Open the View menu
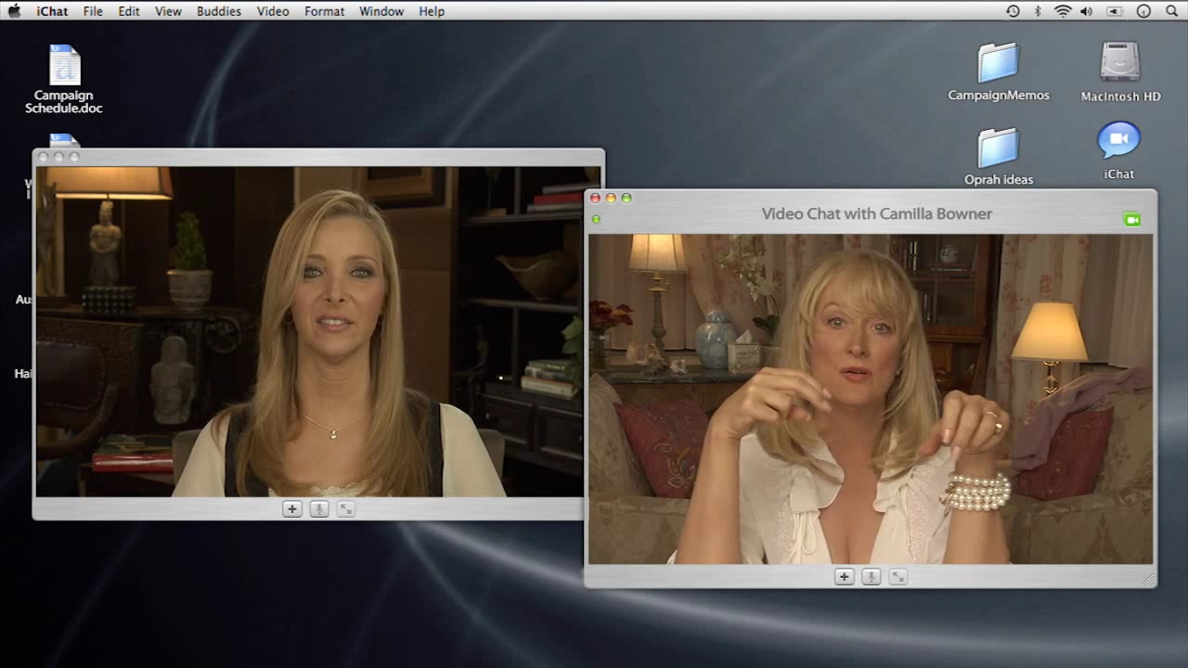 tap(168, 11)
